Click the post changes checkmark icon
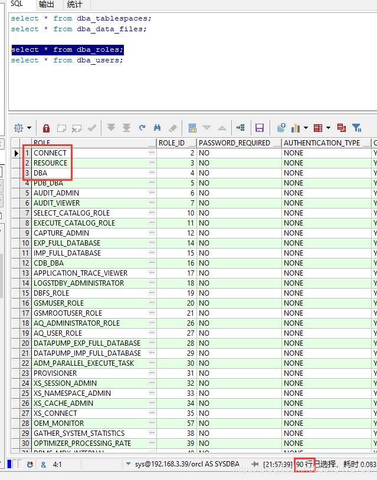 (92, 128)
